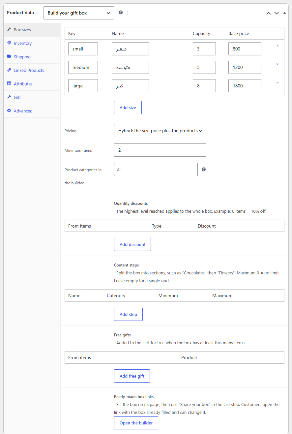Click the Ready-made box links heading
The width and height of the screenshot is (292, 434).
click(x=134, y=397)
